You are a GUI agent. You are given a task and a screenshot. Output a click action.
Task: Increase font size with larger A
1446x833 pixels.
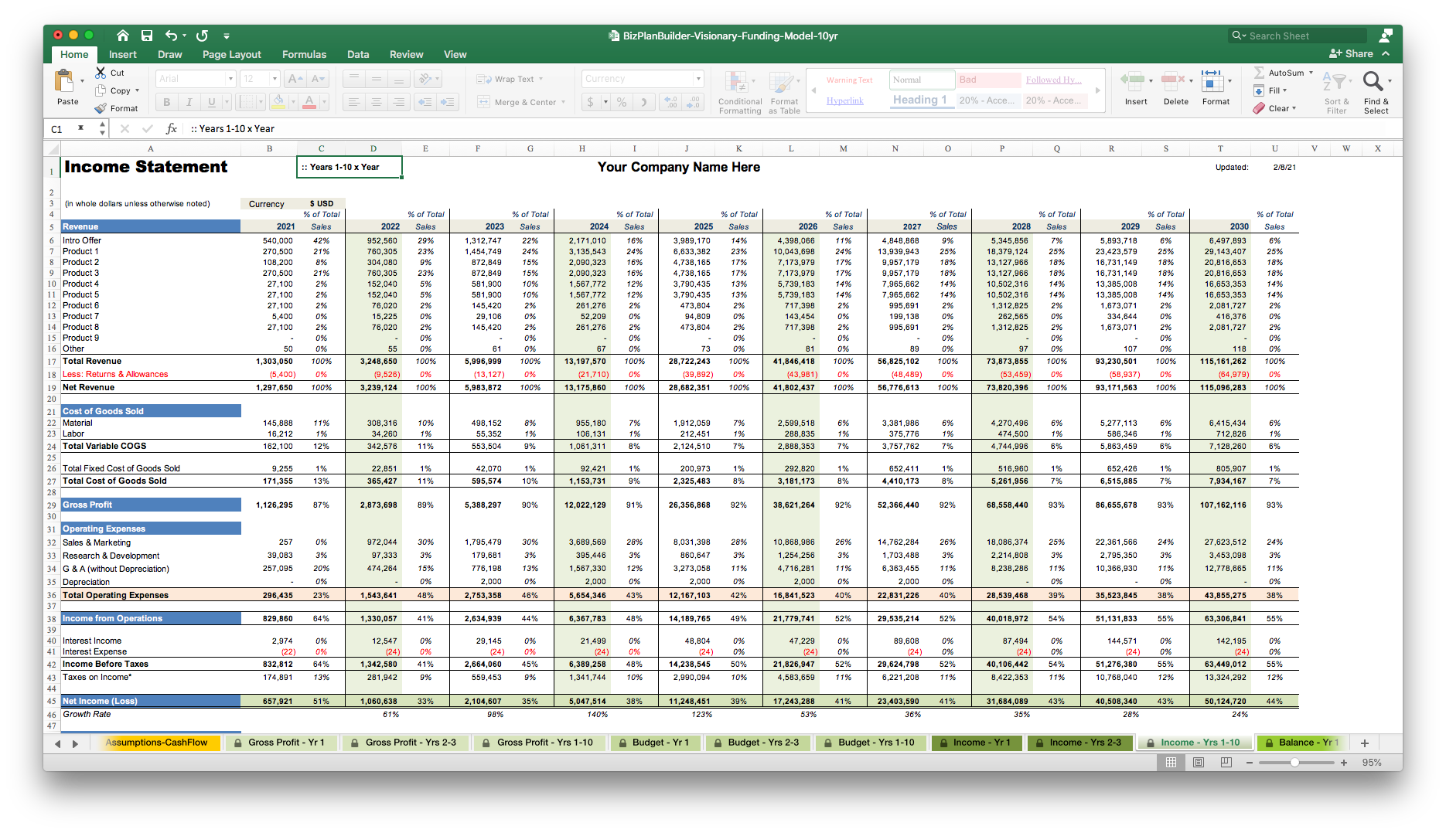click(295, 79)
